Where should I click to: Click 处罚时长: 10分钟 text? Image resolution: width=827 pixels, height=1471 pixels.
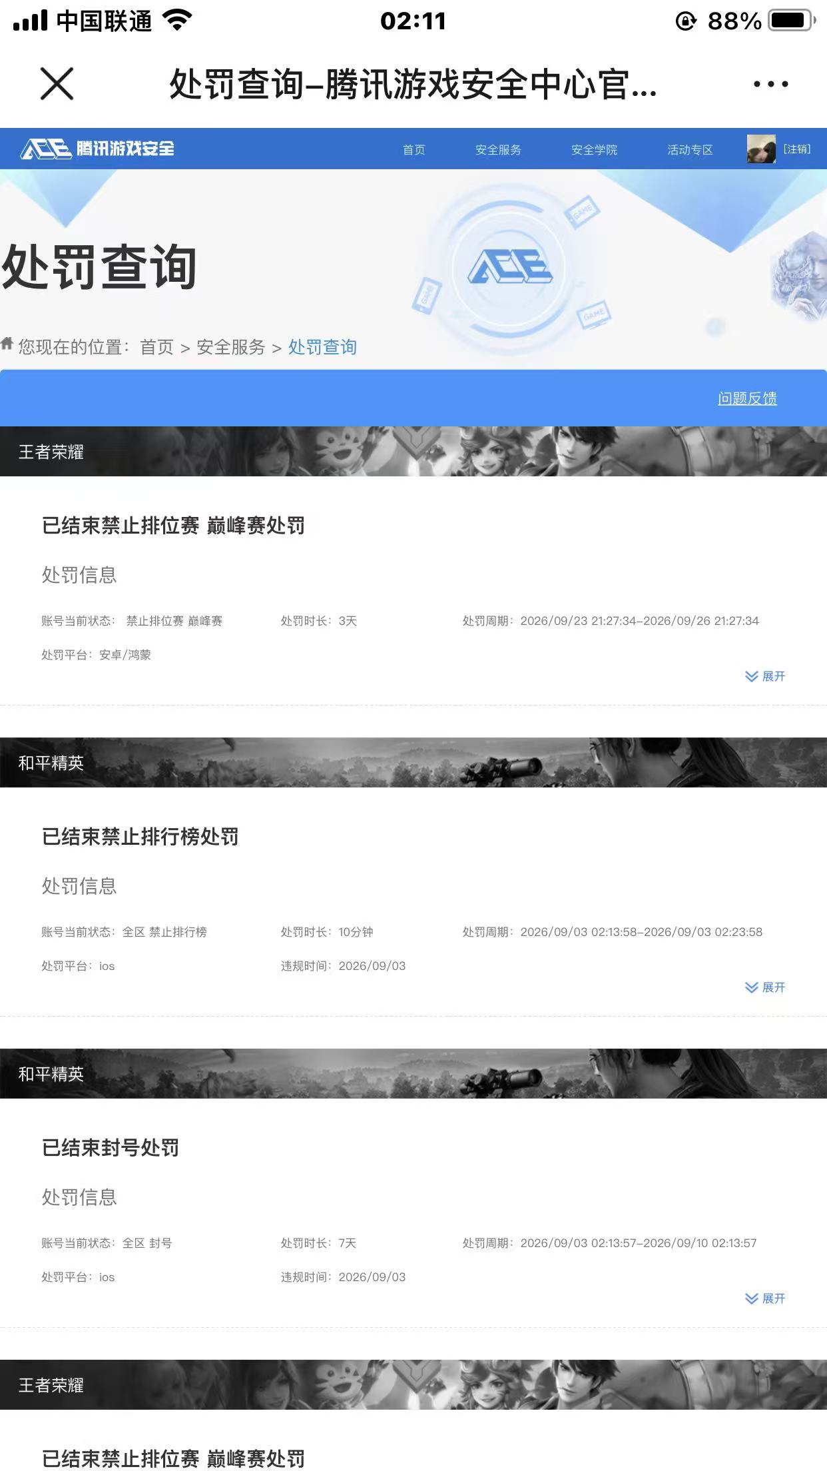tap(327, 932)
